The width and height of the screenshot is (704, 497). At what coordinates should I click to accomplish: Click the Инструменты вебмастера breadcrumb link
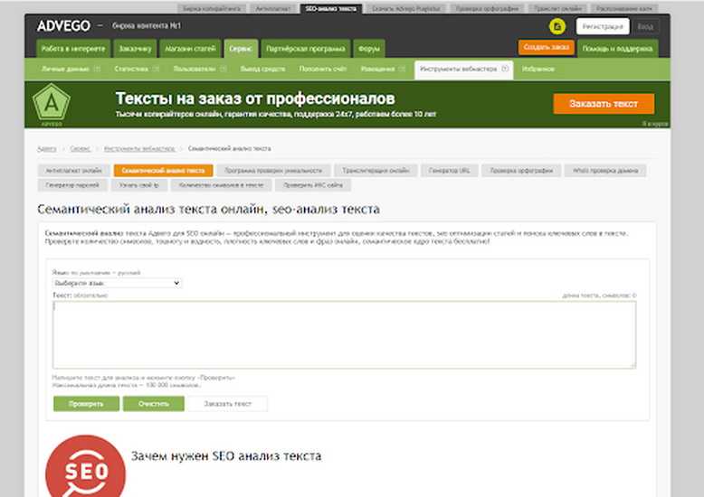(139, 148)
